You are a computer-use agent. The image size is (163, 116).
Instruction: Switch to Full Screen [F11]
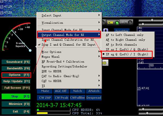pos(16,88)
